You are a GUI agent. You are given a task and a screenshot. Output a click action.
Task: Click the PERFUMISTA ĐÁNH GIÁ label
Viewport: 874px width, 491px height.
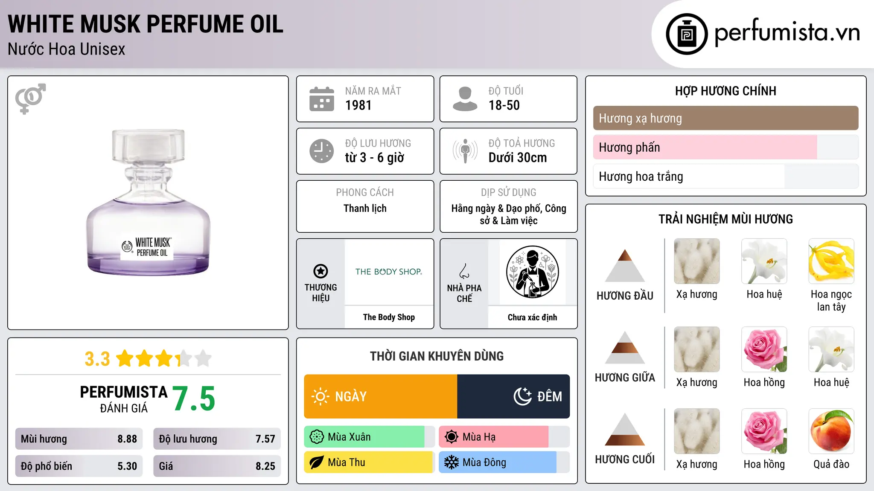124,399
